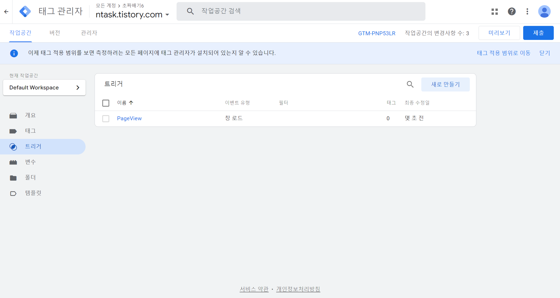Switch to the 관리자 tab

click(x=89, y=33)
